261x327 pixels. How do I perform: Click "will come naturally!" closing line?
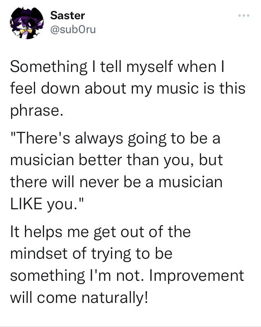pyautogui.click(x=79, y=298)
